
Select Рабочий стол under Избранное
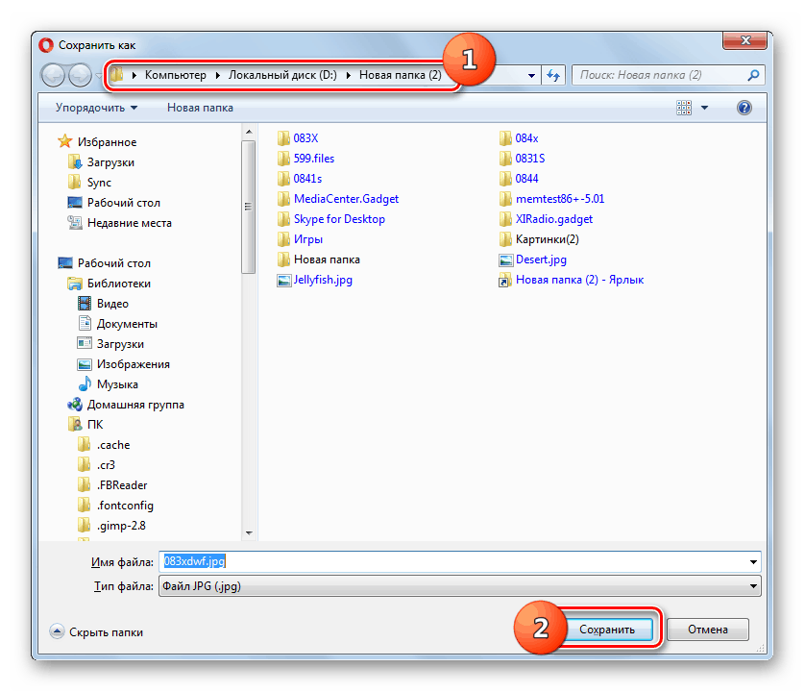(x=123, y=203)
